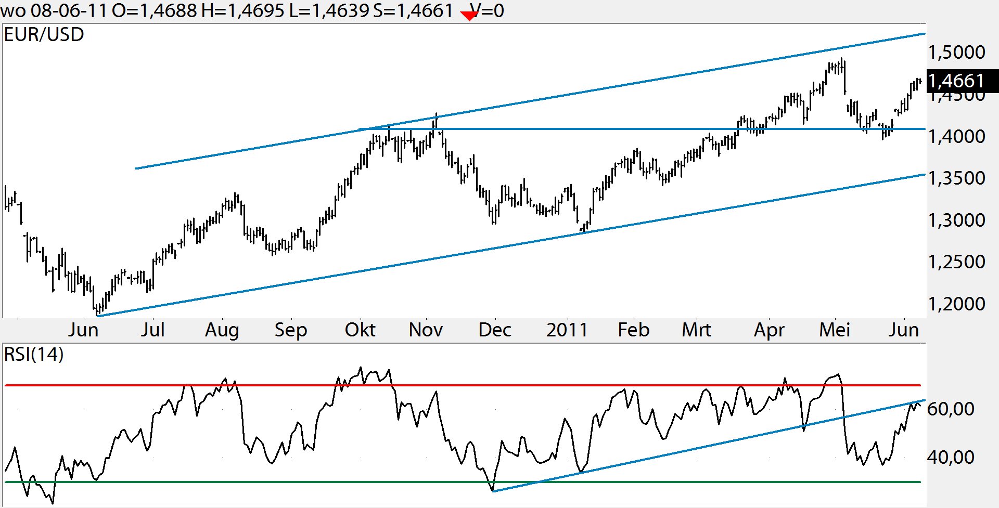
Task: Click the 1,2000 price axis label
Action: [956, 304]
